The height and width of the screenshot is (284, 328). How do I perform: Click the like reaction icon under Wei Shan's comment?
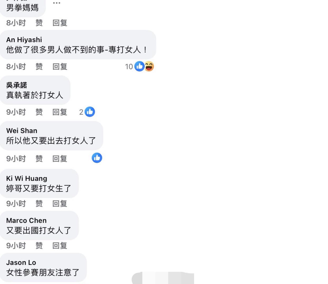97,158
